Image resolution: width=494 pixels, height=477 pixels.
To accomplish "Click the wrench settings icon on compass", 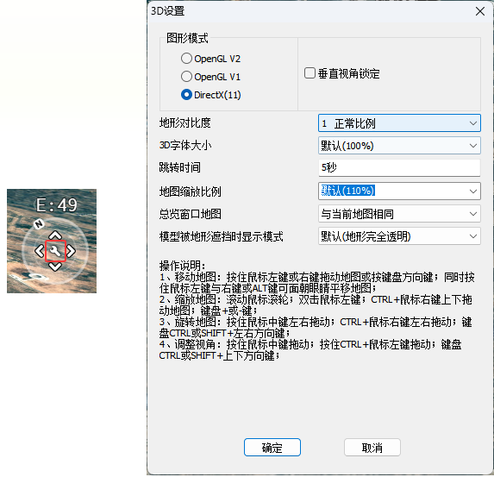I will (x=55, y=251).
